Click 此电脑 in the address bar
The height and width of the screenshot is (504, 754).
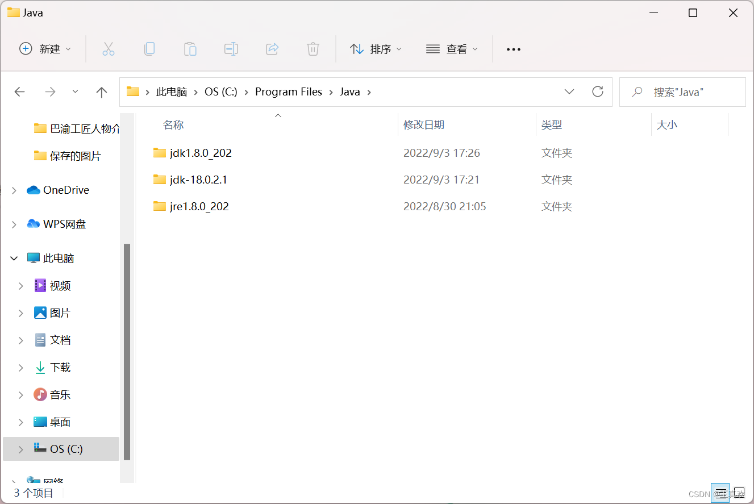point(172,92)
